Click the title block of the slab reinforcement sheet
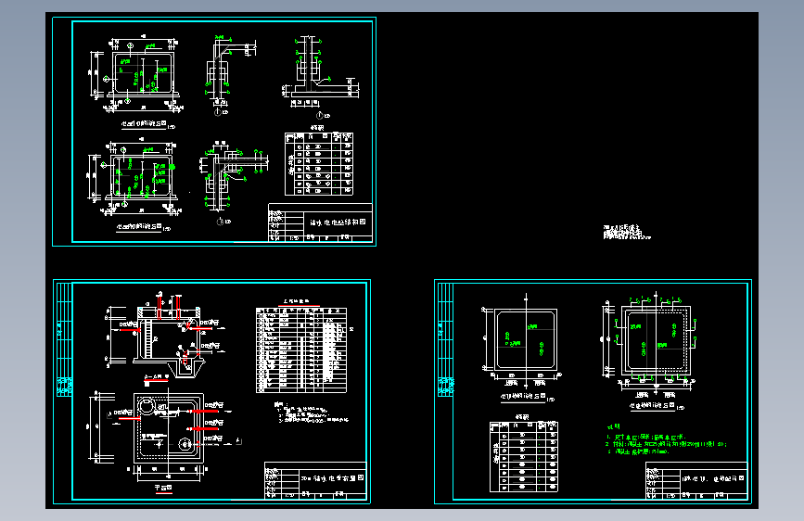Screen dimensions: 804x521 click(x=696, y=480)
